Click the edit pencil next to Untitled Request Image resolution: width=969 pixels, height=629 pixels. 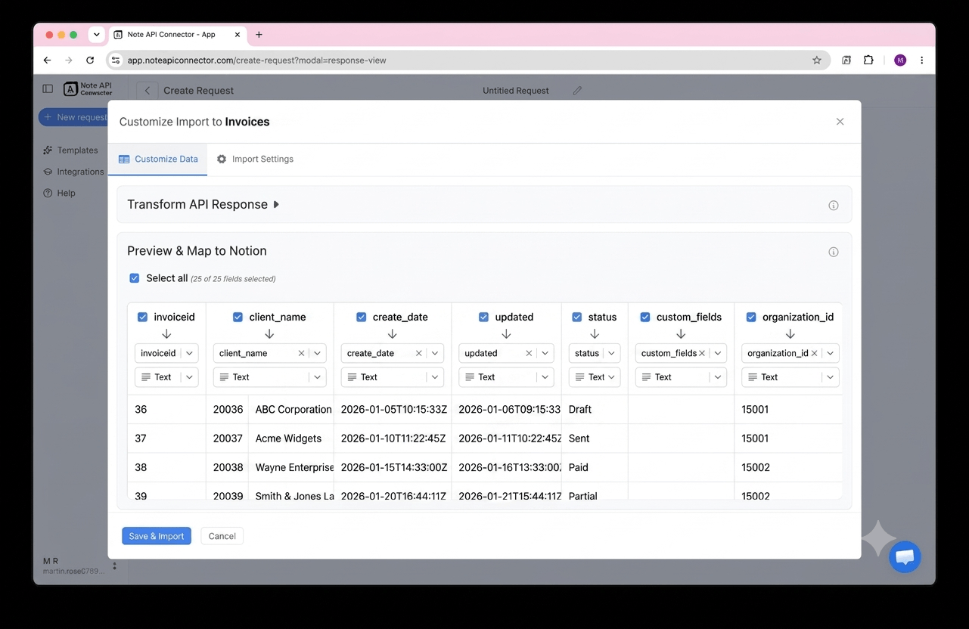577,90
